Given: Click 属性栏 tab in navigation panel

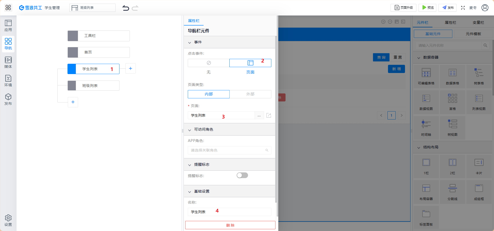Looking at the screenshot, I should coord(194,21).
